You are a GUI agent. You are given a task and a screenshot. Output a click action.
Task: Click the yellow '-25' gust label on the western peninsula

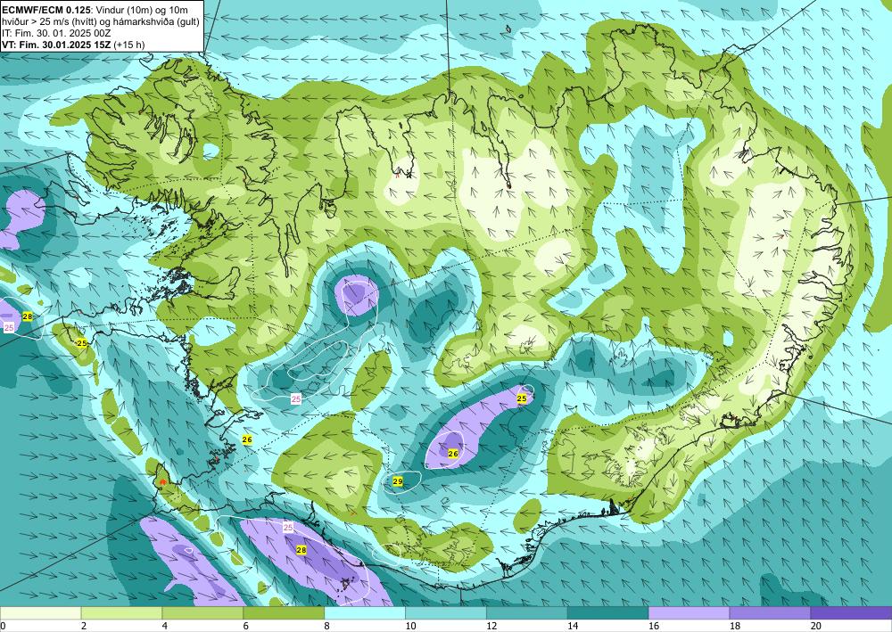(x=82, y=343)
